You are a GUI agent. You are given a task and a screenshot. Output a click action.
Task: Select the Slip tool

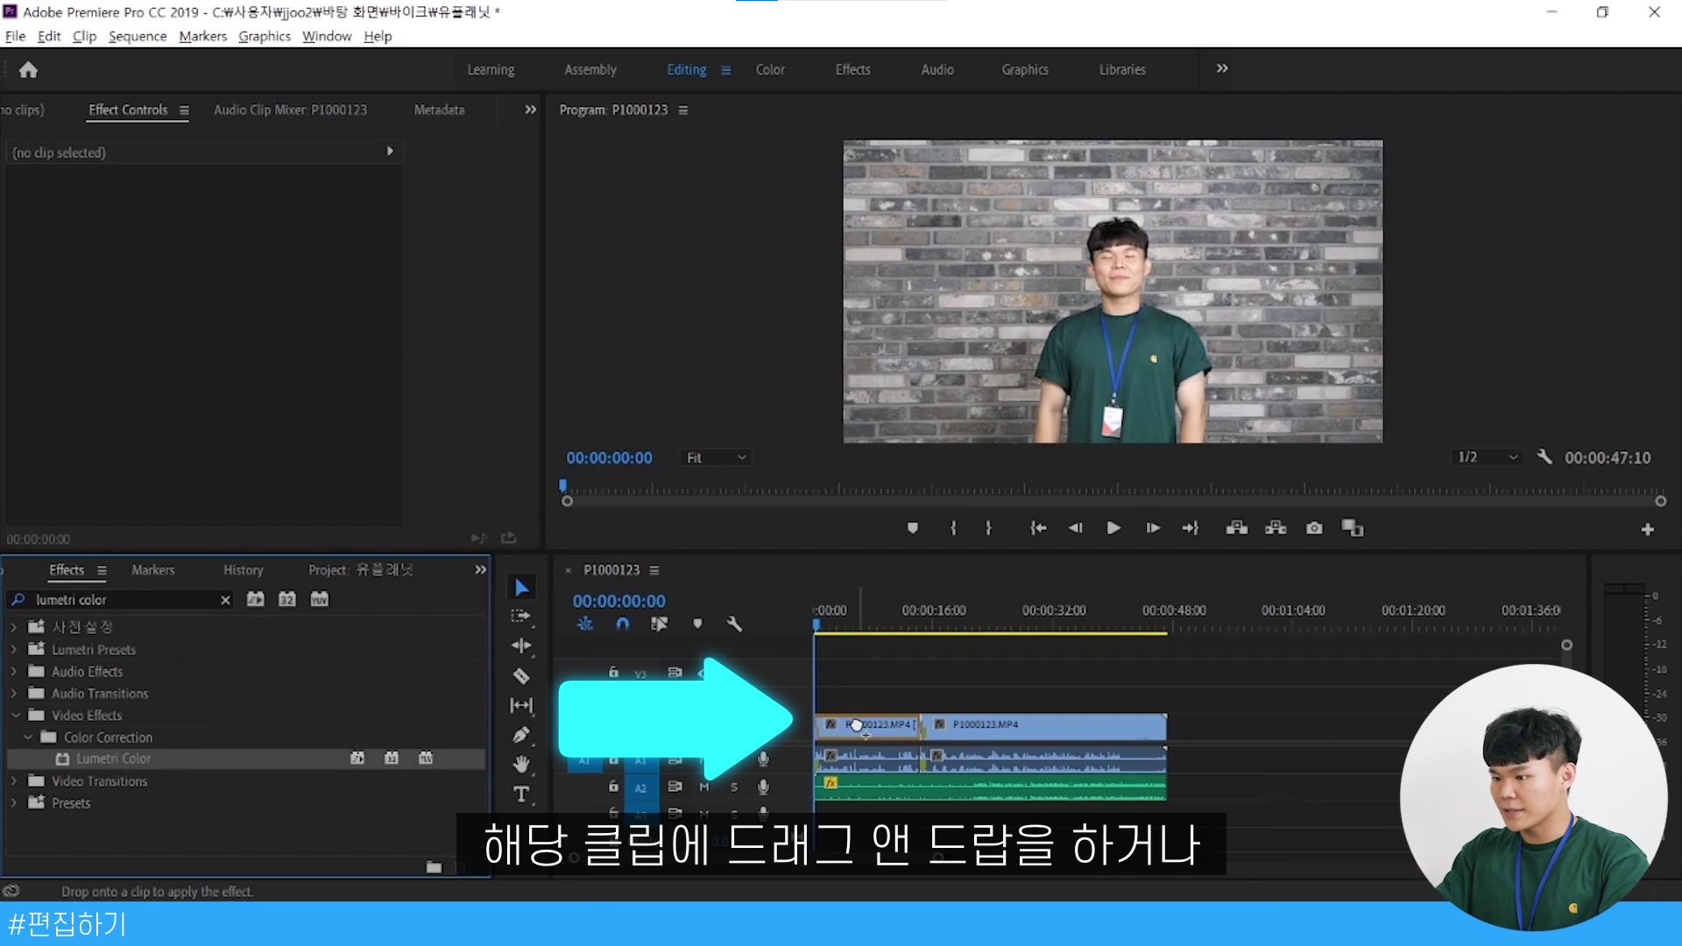click(521, 705)
